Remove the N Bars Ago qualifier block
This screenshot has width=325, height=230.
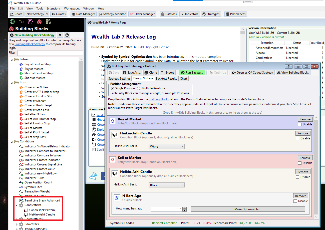coord(301,196)
